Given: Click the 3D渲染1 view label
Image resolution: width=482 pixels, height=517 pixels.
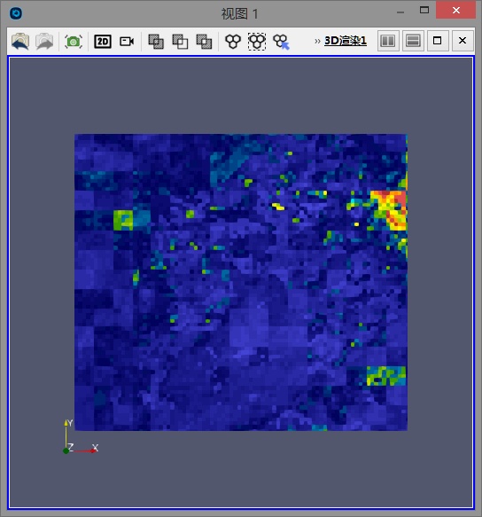Looking at the screenshot, I should (346, 41).
